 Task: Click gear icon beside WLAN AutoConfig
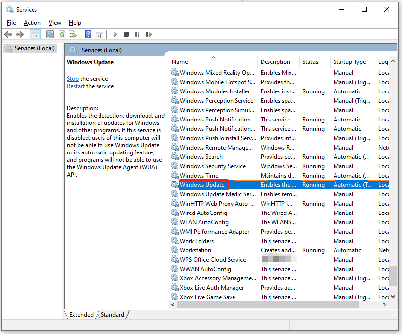174,222
